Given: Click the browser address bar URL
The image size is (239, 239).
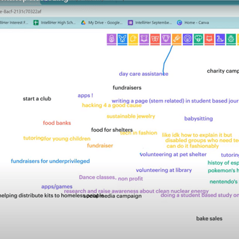Looking at the screenshot, I should point(20,11).
